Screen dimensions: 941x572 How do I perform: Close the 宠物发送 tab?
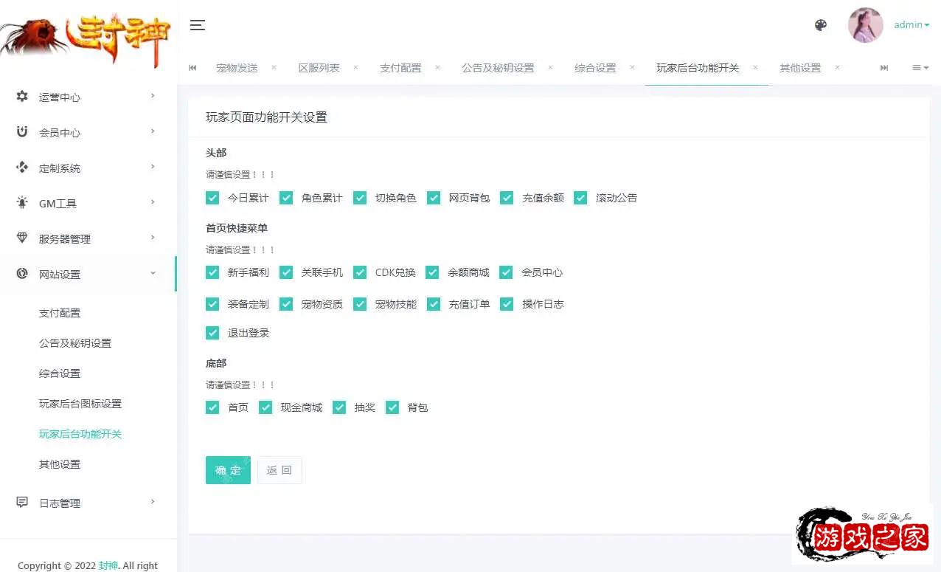[274, 67]
